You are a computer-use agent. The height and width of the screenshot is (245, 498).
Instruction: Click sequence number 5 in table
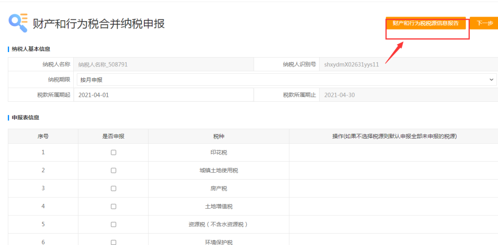(x=43, y=224)
